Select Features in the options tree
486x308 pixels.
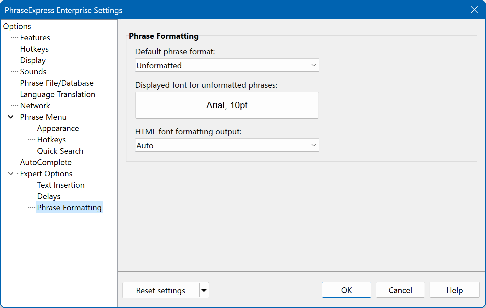coord(35,38)
